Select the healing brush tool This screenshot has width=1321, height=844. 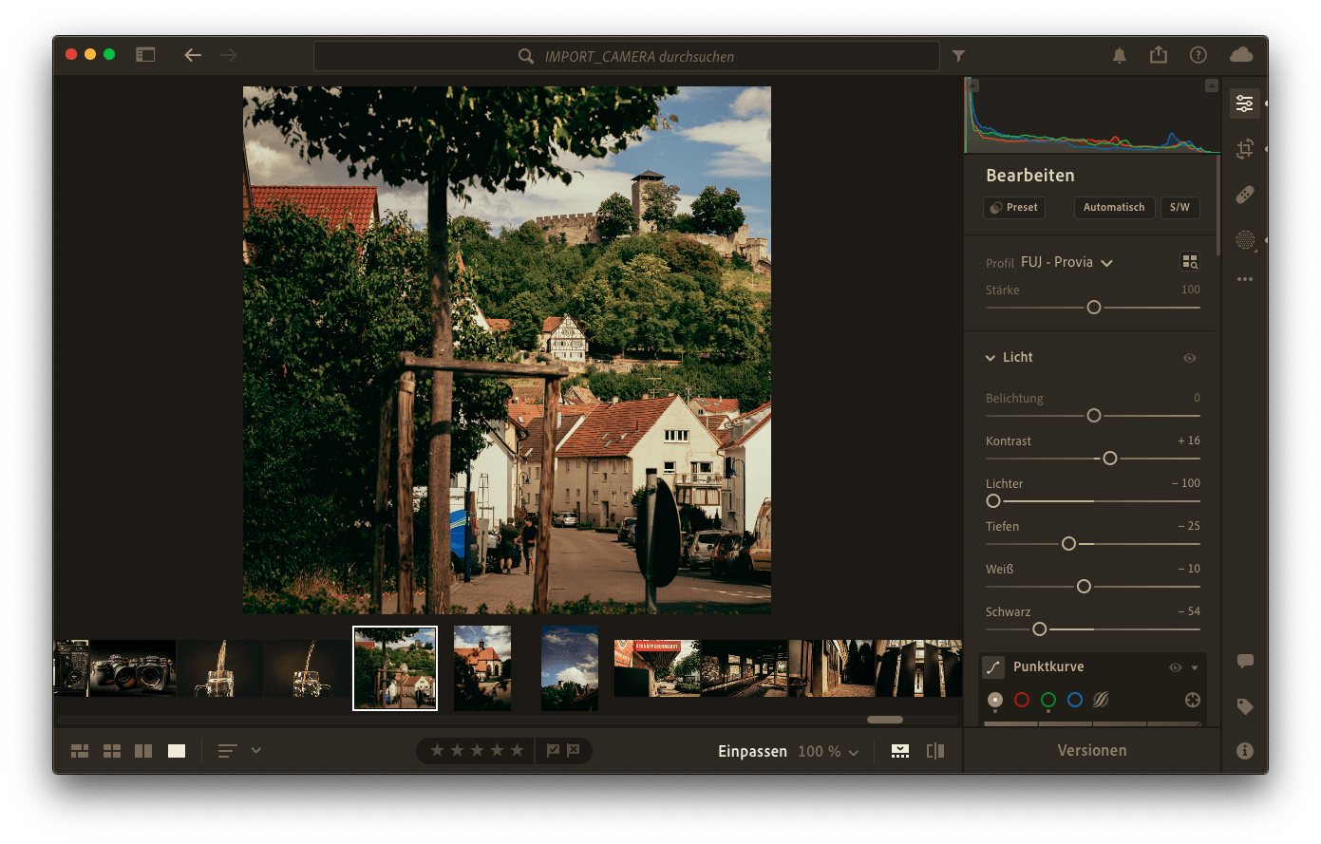(1244, 195)
